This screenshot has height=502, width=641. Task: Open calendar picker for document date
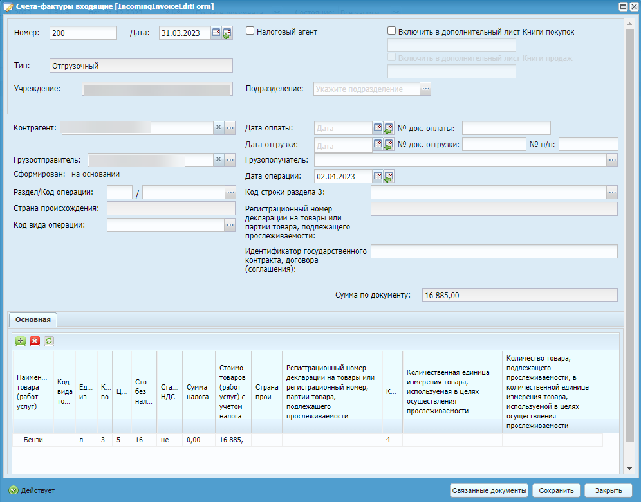[x=216, y=33]
